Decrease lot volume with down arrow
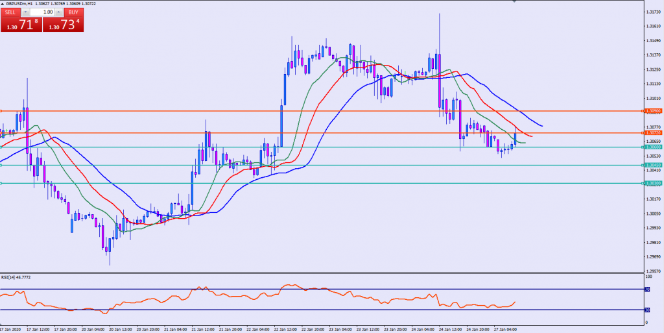This screenshot has height=333, width=664. (25, 12)
